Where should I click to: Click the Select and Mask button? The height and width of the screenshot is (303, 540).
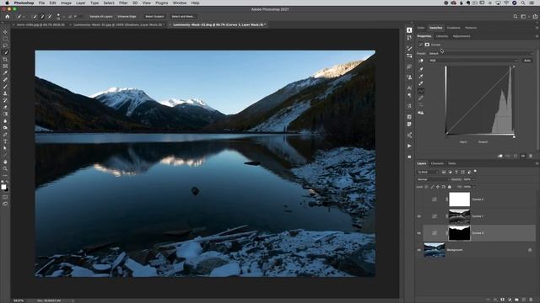tap(183, 17)
